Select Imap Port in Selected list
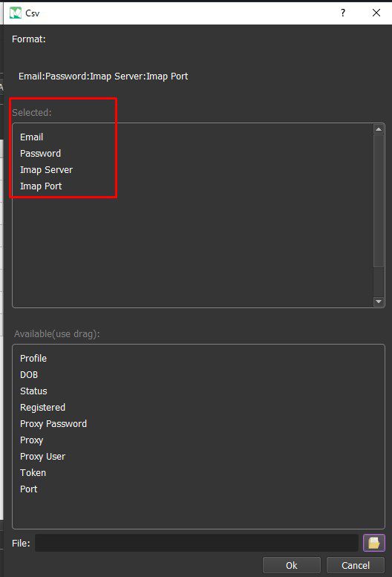The image size is (392, 577). [41, 186]
